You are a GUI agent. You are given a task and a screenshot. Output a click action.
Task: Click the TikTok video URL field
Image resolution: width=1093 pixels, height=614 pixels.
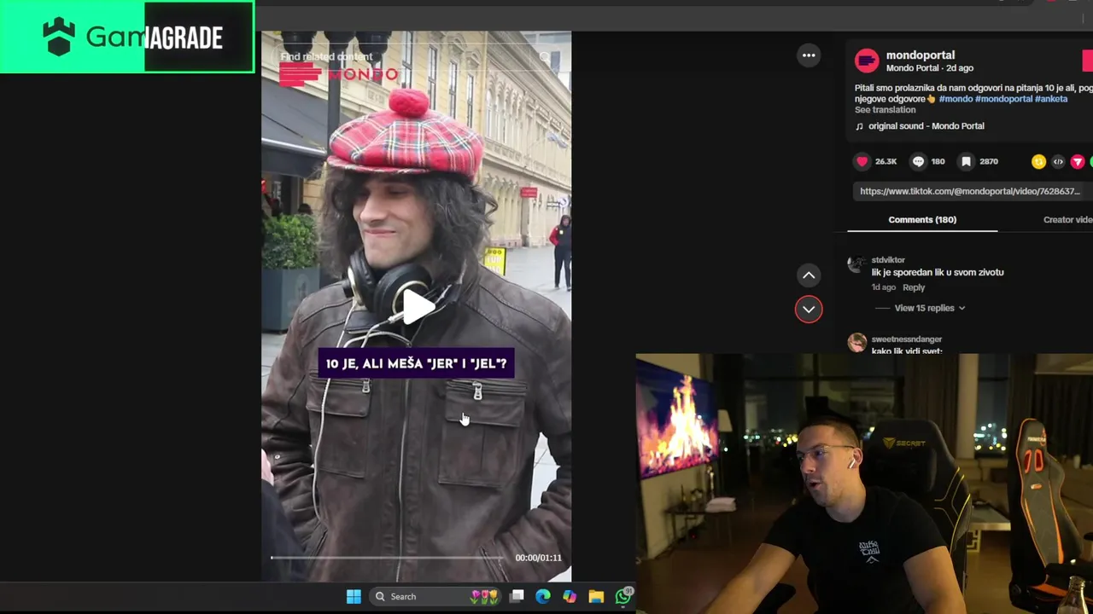(972, 191)
